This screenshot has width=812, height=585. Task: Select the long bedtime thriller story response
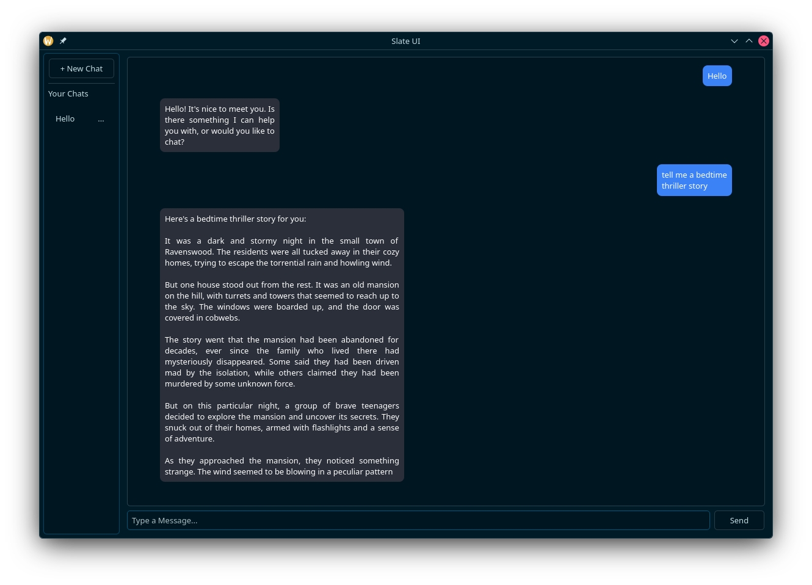coord(281,344)
